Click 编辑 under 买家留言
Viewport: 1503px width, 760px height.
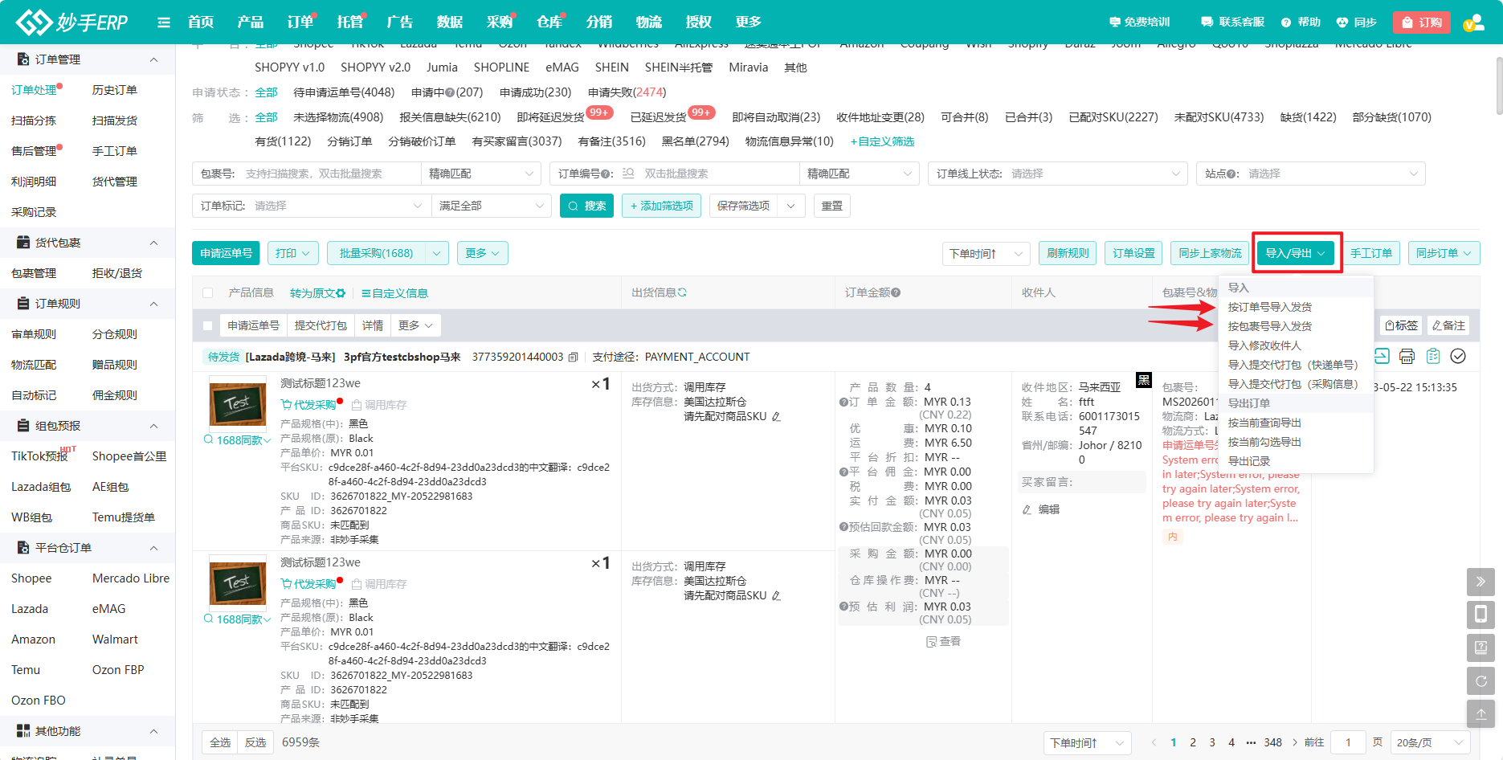point(1041,509)
